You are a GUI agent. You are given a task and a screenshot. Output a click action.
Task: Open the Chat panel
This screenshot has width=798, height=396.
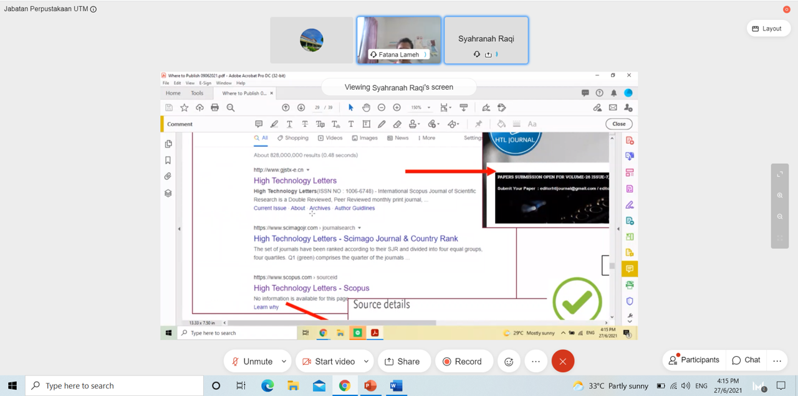[746, 360]
